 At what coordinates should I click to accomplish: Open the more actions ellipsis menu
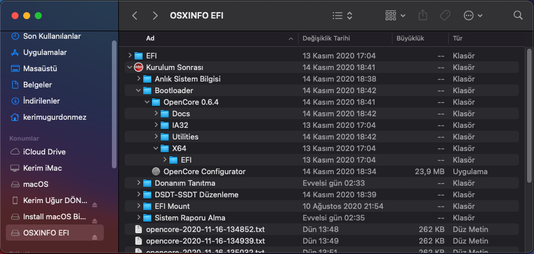474,16
